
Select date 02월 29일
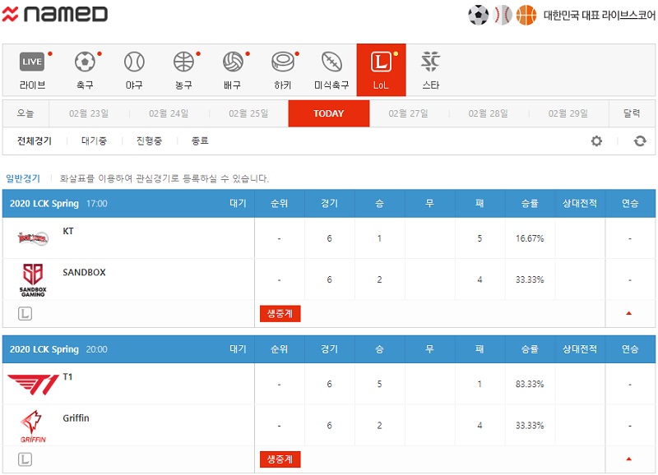click(x=568, y=113)
